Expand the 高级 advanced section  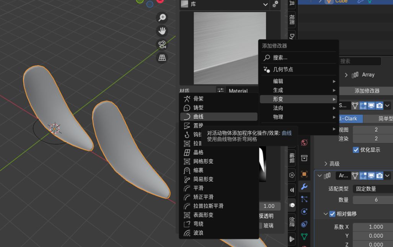click(x=331, y=164)
